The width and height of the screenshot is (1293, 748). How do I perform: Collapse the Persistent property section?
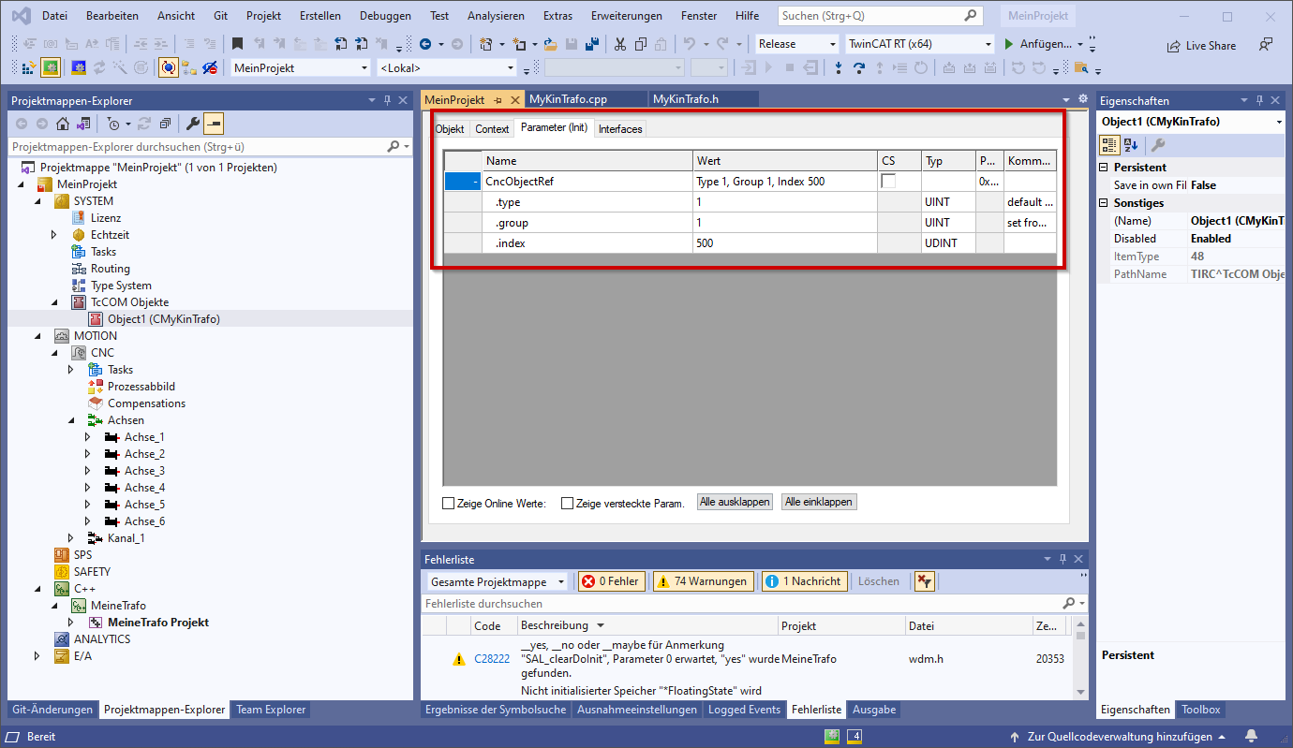[x=1104, y=168]
